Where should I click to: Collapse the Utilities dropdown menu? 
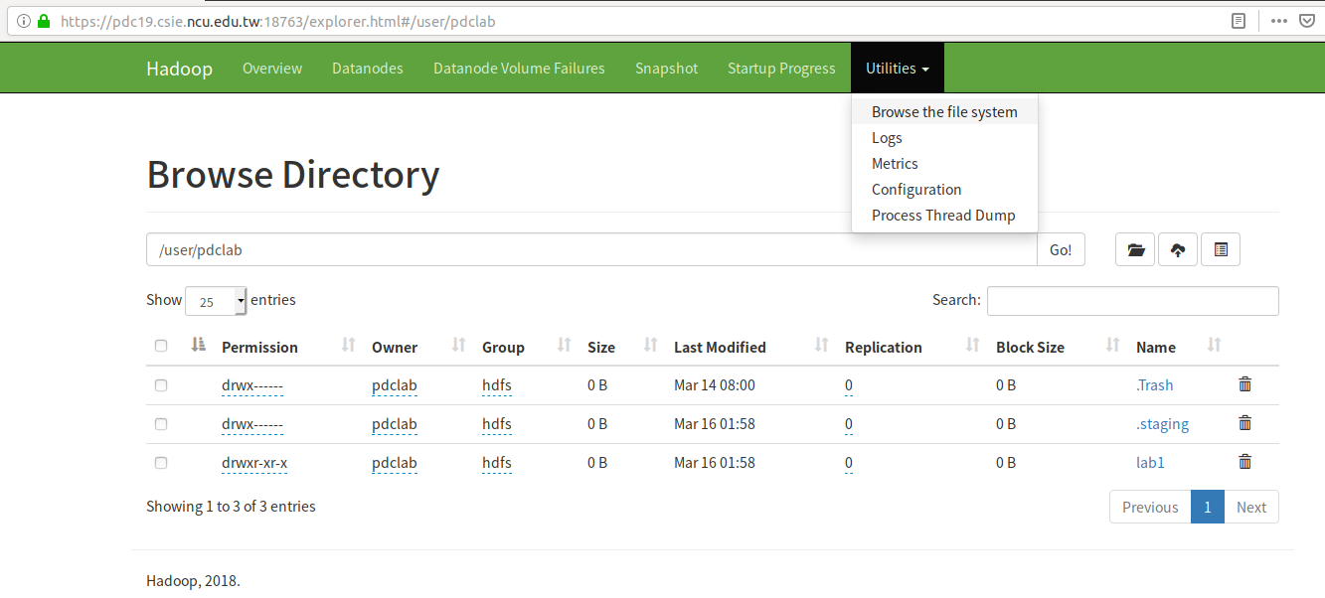click(897, 69)
